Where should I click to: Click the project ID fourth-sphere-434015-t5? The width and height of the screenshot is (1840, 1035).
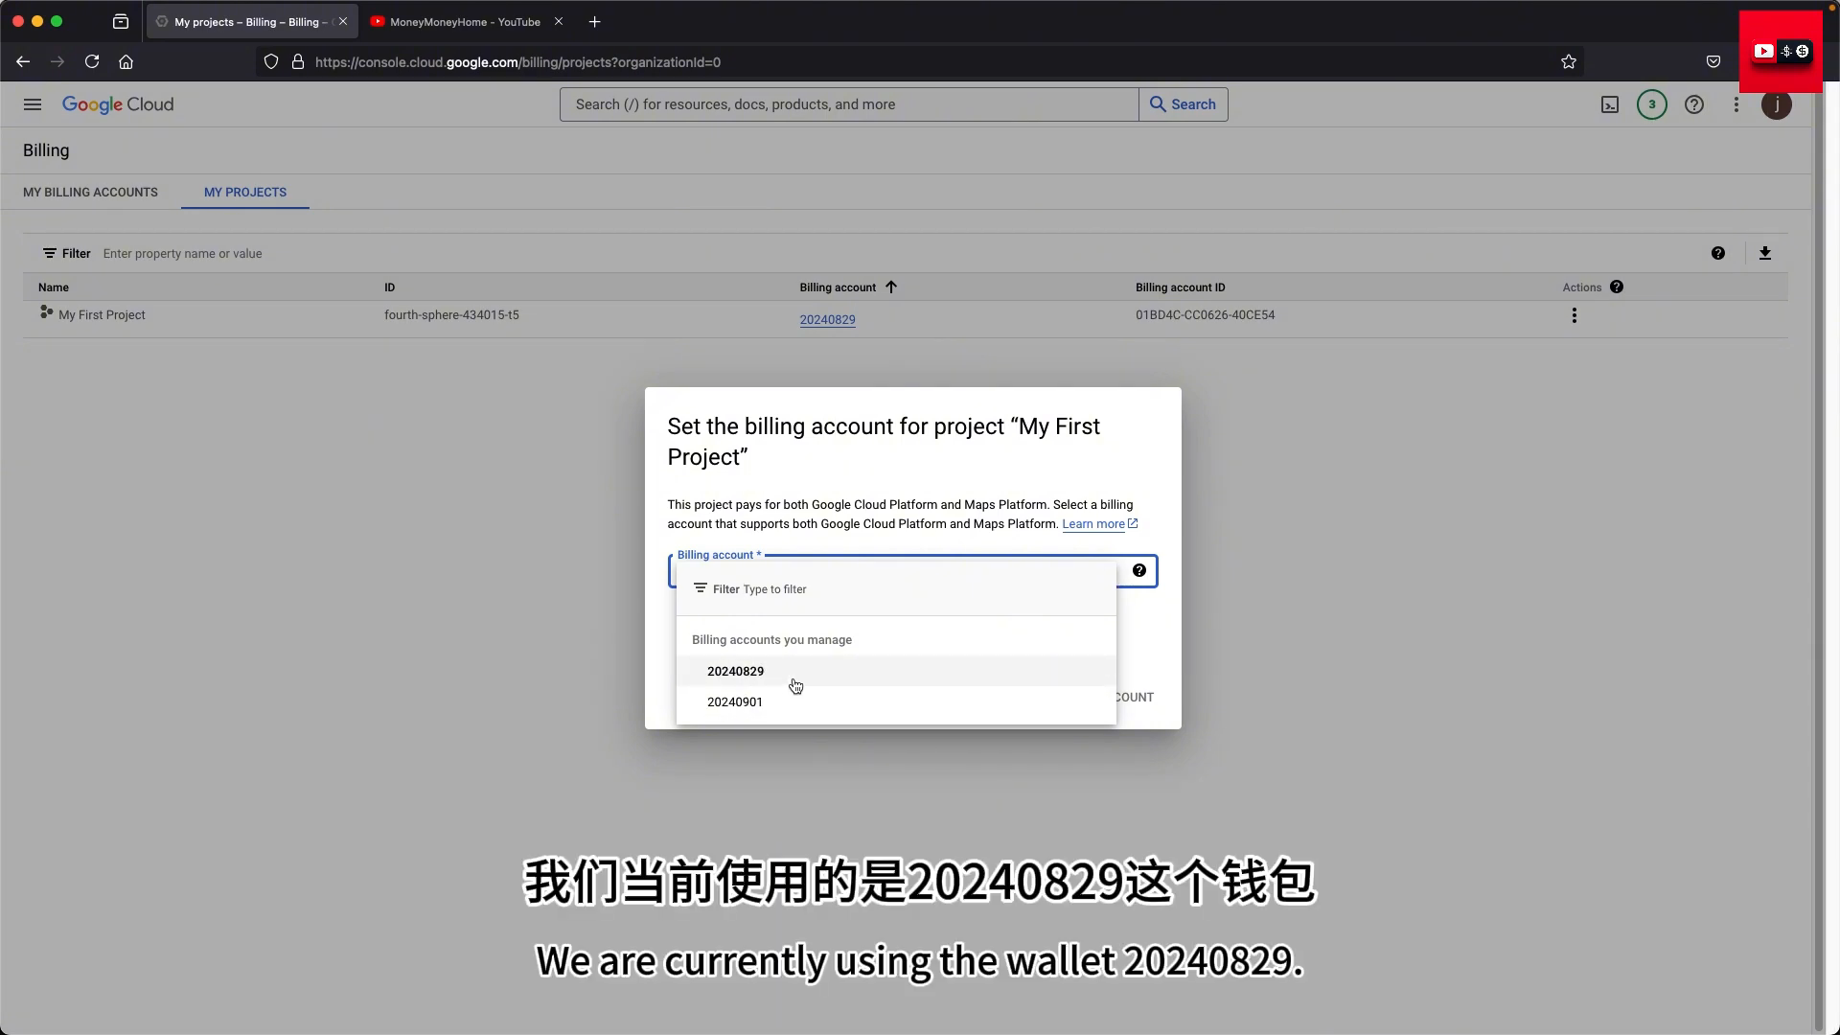451,315
